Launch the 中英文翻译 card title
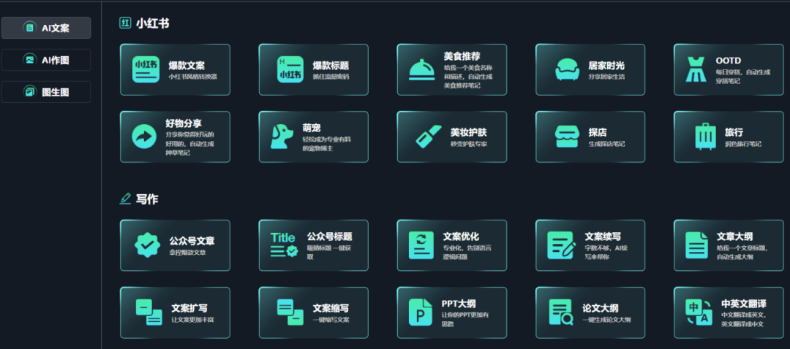This screenshot has width=790, height=349. point(744,304)
